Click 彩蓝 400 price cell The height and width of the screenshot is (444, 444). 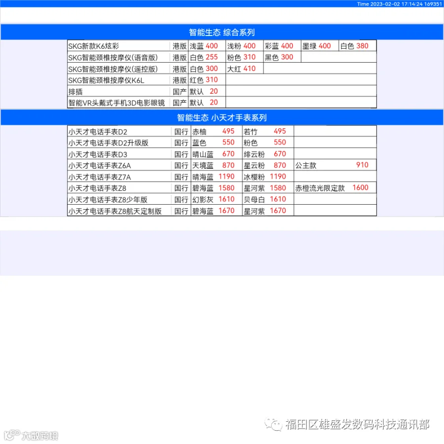(x=282, y=46)
